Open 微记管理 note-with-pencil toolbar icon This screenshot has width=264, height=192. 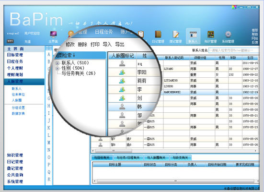point(176,34)
